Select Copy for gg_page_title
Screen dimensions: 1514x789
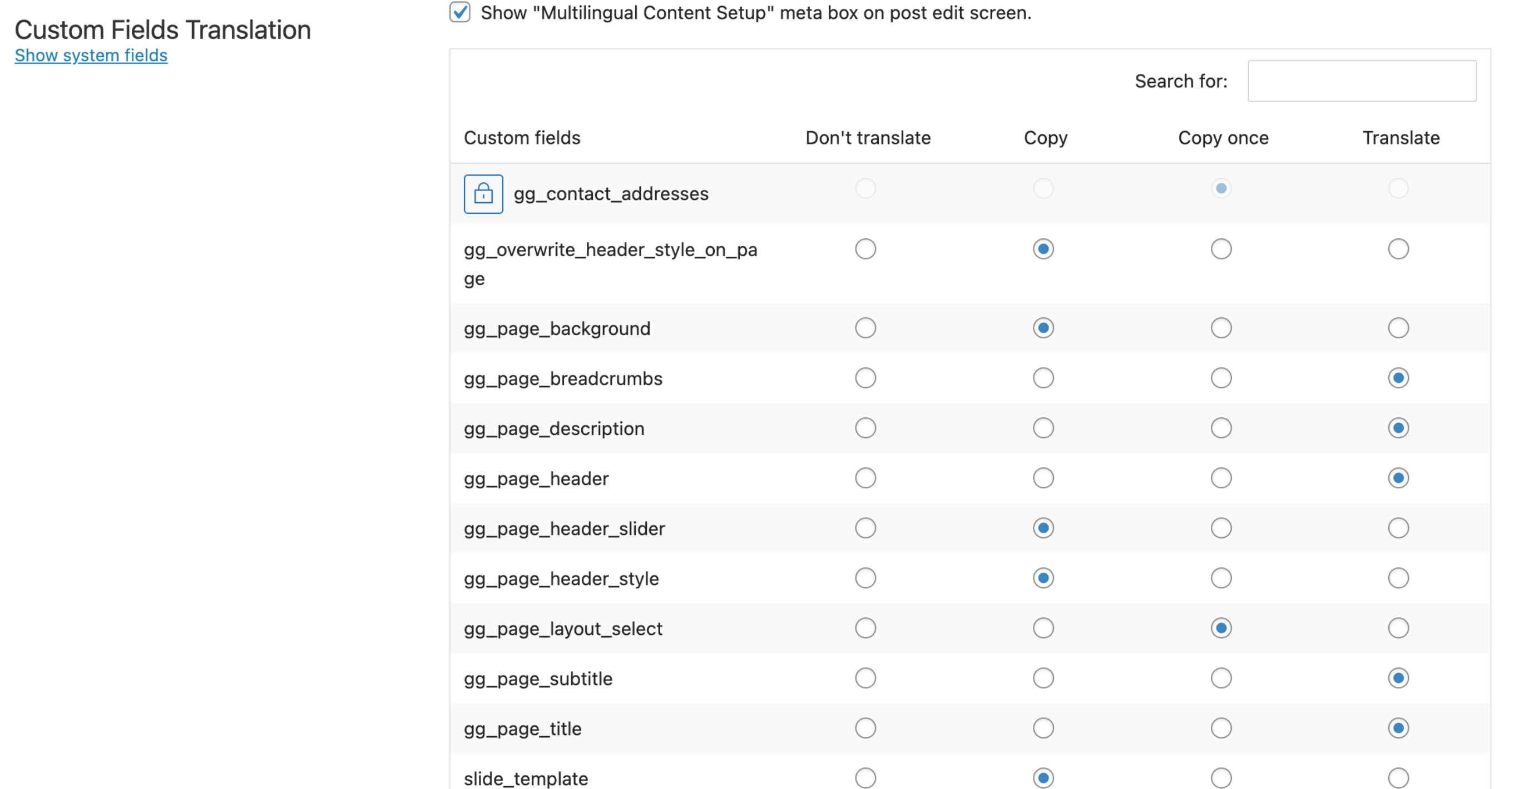pos(1043,728)
